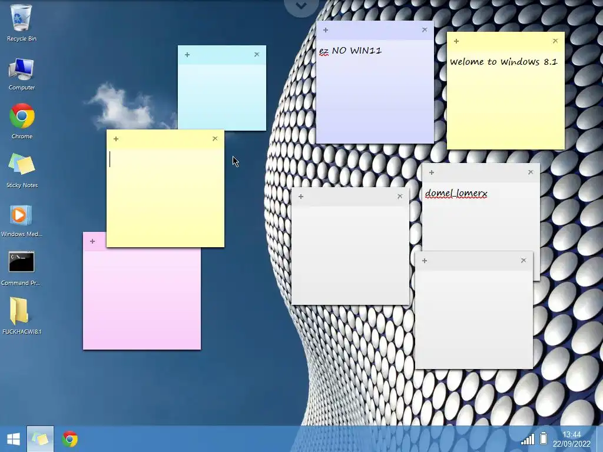Viewport: 603px width, 452px height.
Task: Open the Command Prompt desktop shortcut
Action: (21, 268)
